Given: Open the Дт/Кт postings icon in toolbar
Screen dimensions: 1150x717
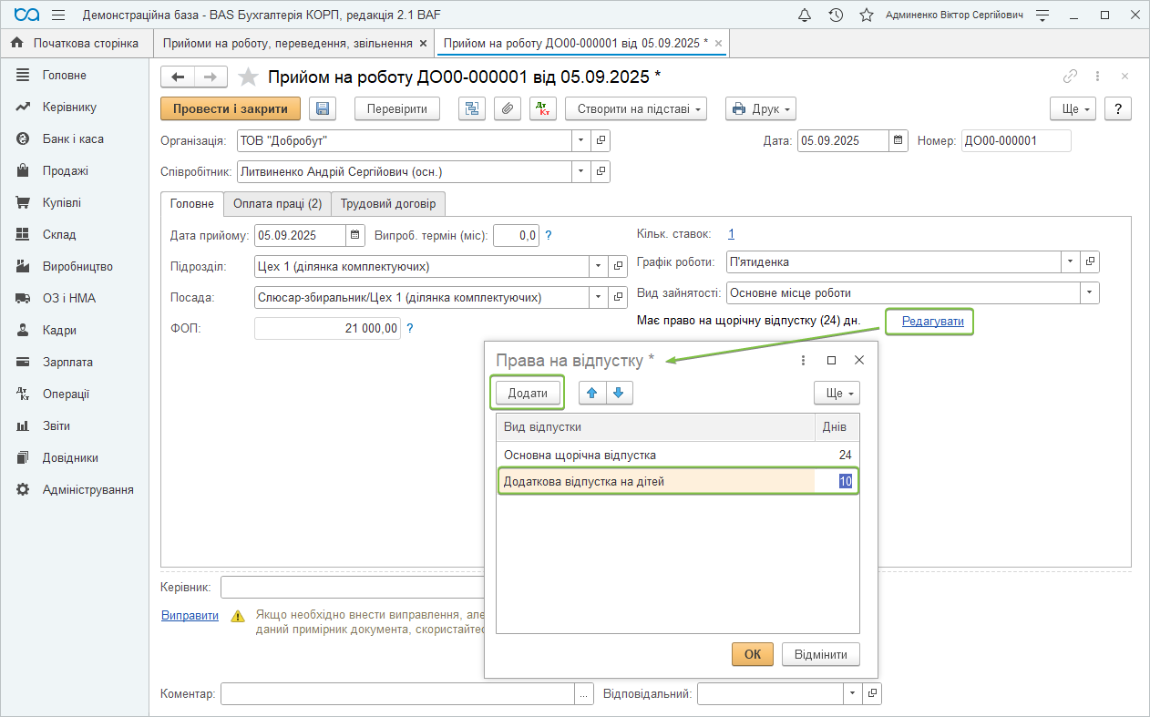Looking at the screenshot, I should 543,108.
